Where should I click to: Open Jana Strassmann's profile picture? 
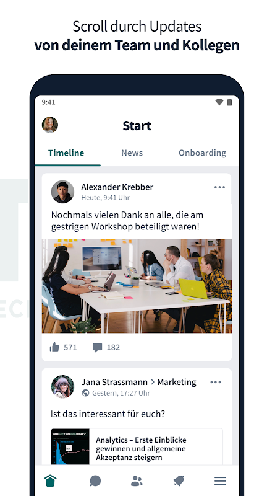point(62,386)
